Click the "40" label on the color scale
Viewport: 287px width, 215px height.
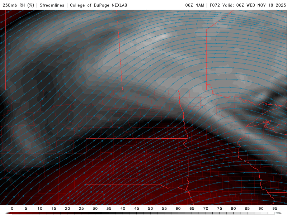click(123, 209)
